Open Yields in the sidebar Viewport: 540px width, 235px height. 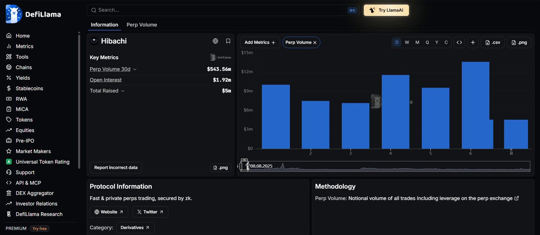(23, 78)
